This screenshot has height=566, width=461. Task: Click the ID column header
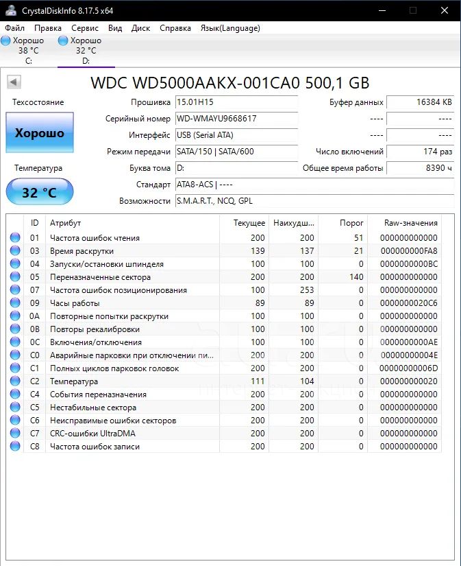pos(35,223)
